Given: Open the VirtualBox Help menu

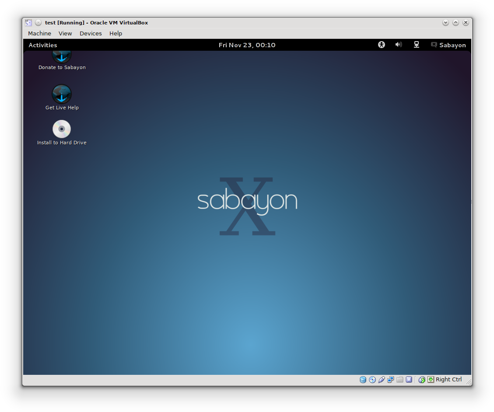Looking at the screenshot, I should point(116,34).
